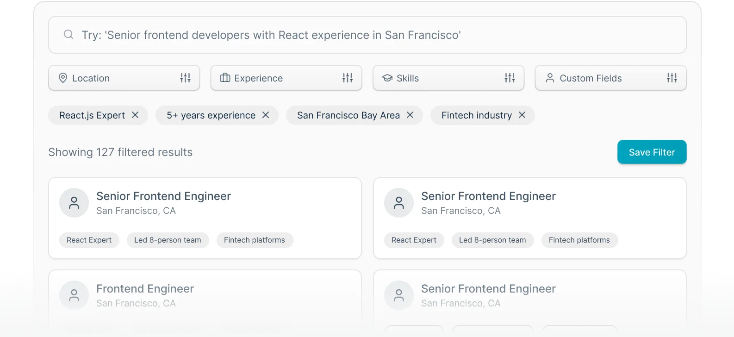Click the Experience briefcase icon
The width and height of the screenshot is (734, 337).
[225, 78]
